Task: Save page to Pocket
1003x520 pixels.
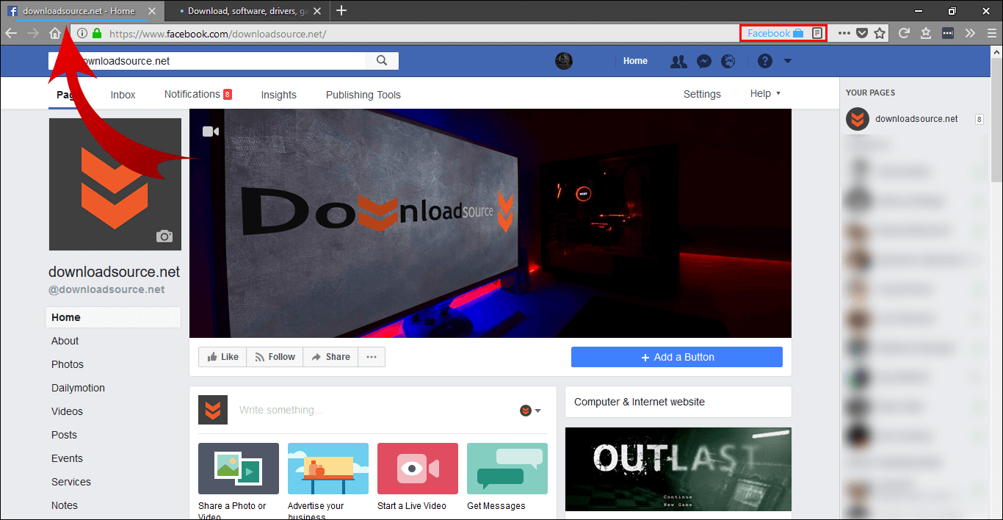Action: pos(862,33)
